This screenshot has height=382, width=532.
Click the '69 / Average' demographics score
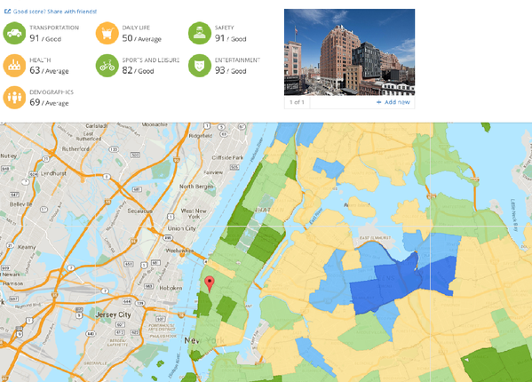pyautogui.click(x=49, y=102)
